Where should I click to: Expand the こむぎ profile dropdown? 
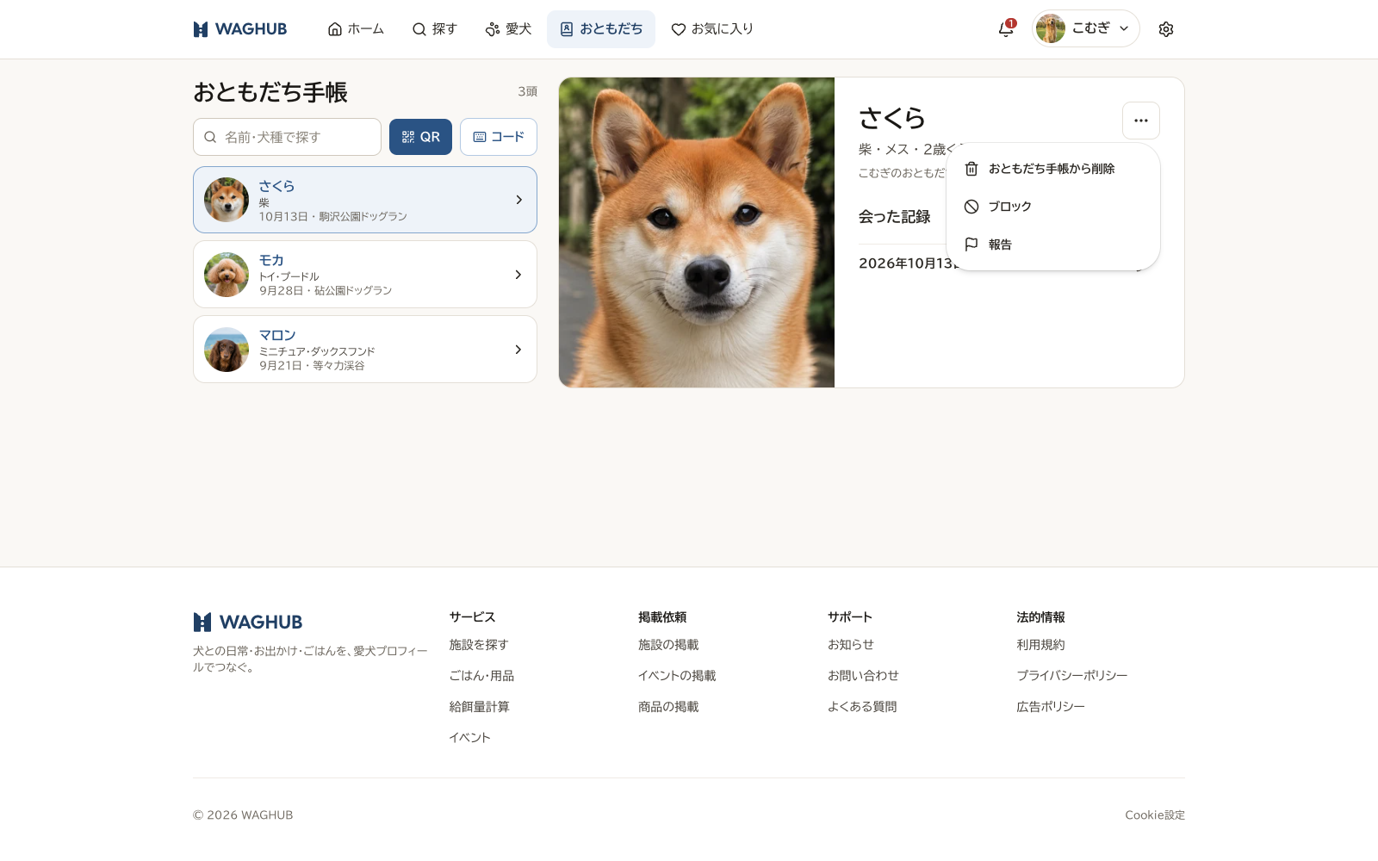tap(1086, 28)
